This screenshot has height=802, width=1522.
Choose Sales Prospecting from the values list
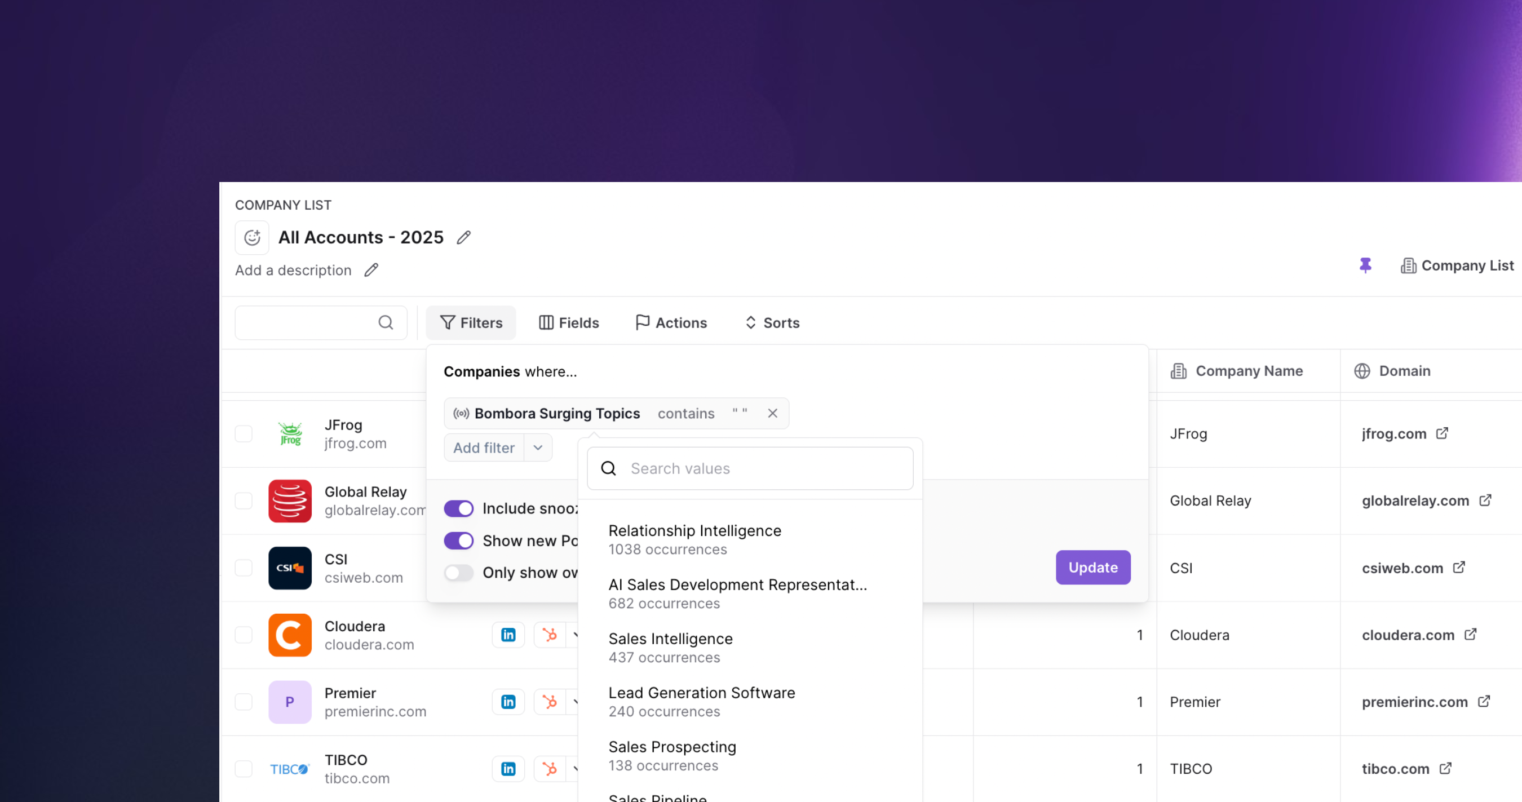[750, 756]
